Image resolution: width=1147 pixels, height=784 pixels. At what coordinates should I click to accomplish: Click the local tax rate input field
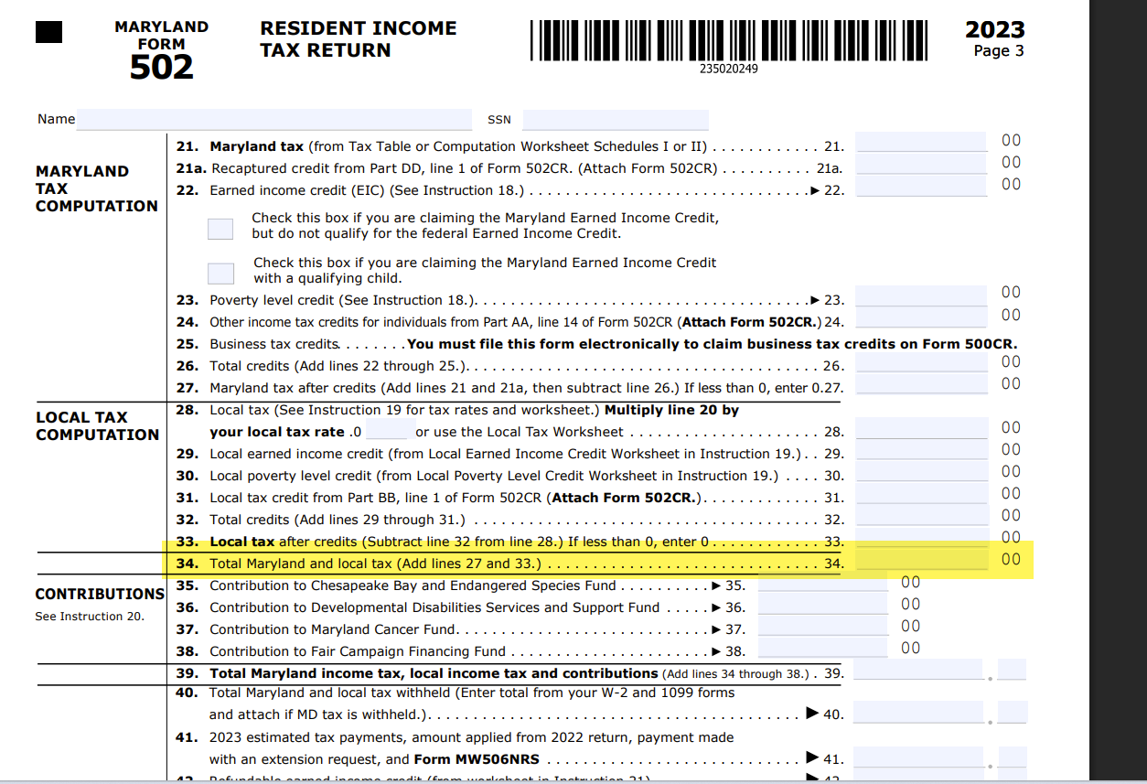tap(387, 431)
